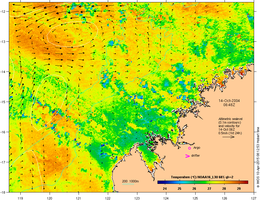The height and width of the screenshot is (201, 260).
Task: Click the longitude axis label 119
Action: (20, 198)
